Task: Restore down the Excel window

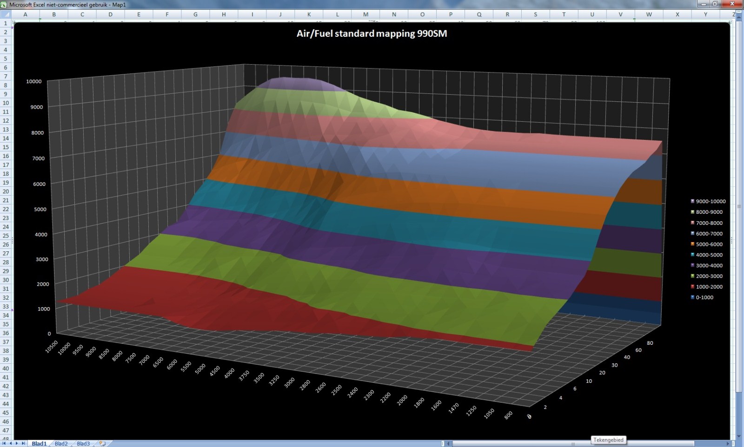Action: pos(715,4)
